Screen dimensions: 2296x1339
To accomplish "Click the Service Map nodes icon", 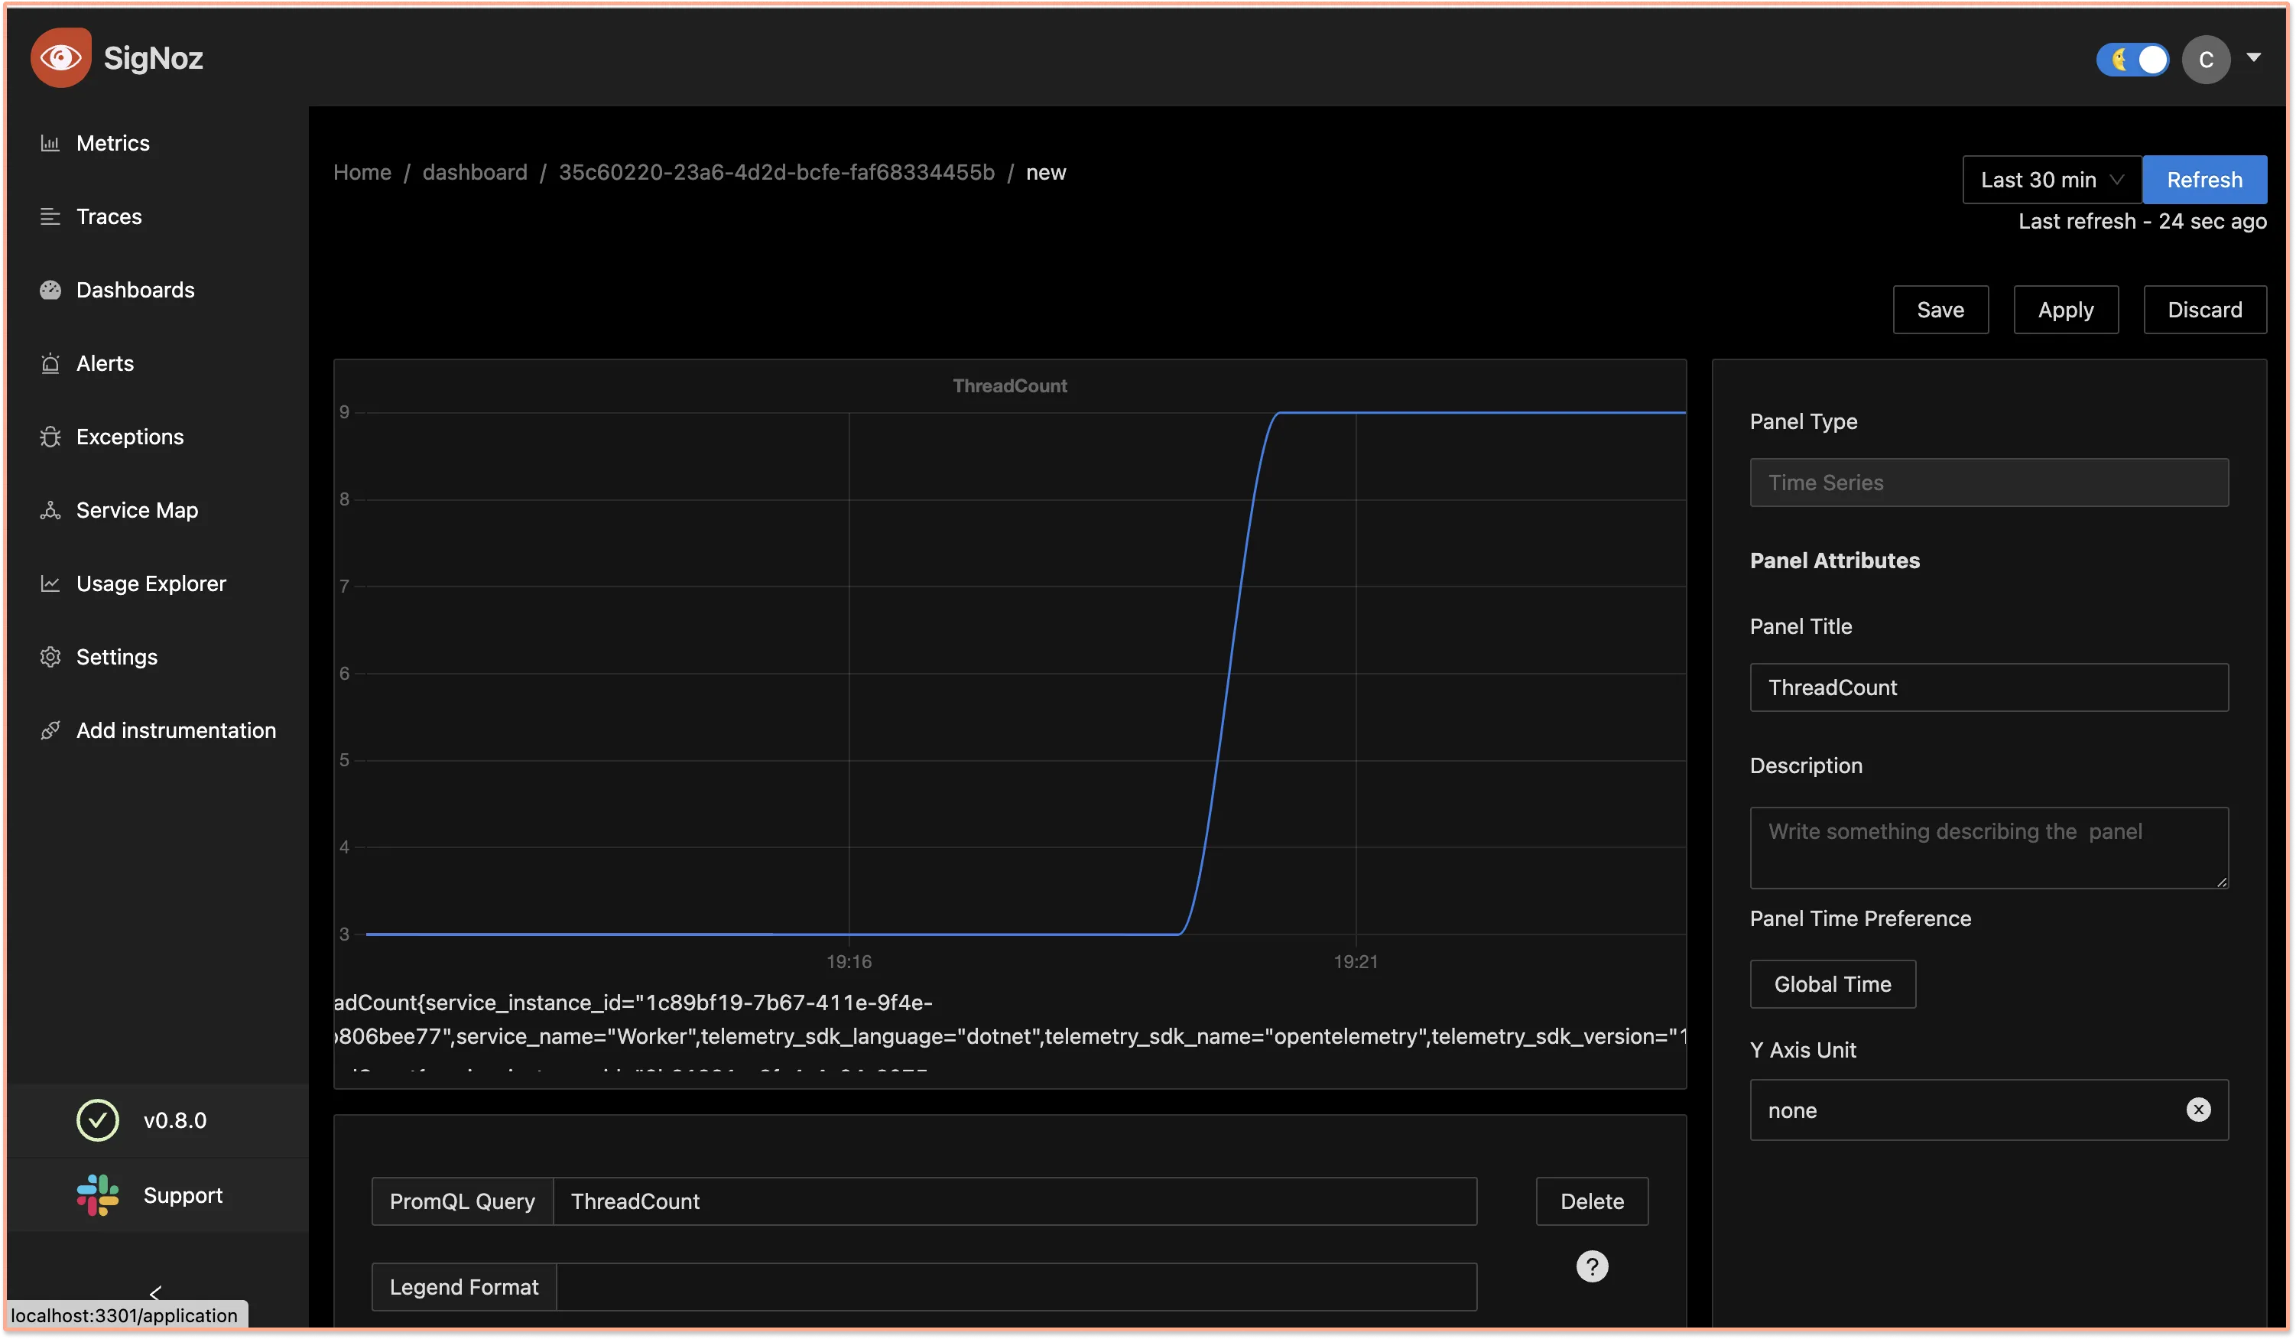I will point(50,511).
